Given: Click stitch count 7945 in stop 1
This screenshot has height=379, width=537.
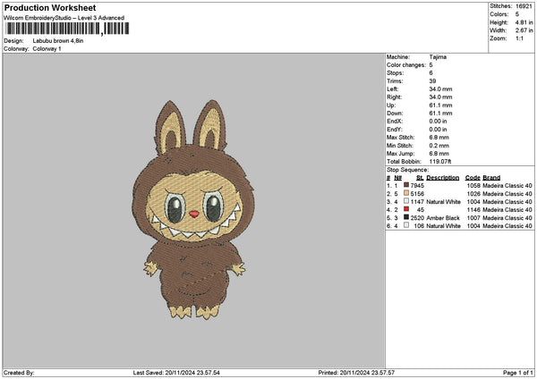Looking at the screenshot, I should pyautogui.click(x=417, y=186).
